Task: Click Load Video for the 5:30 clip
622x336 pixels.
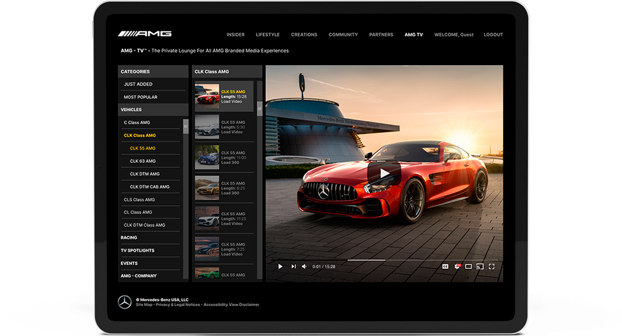Action: click(x=232, y=132)
